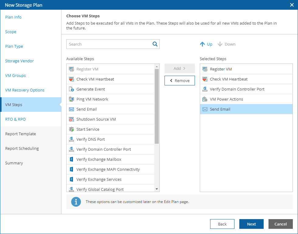Click in the Search steps field

109,44
